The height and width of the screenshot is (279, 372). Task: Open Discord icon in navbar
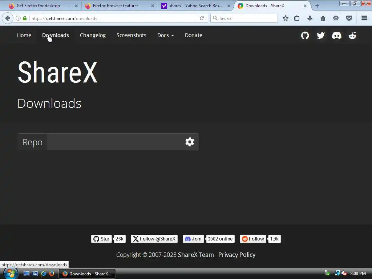[x=336, y=36]
